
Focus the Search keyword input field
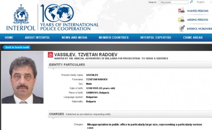tap(173, 2)
